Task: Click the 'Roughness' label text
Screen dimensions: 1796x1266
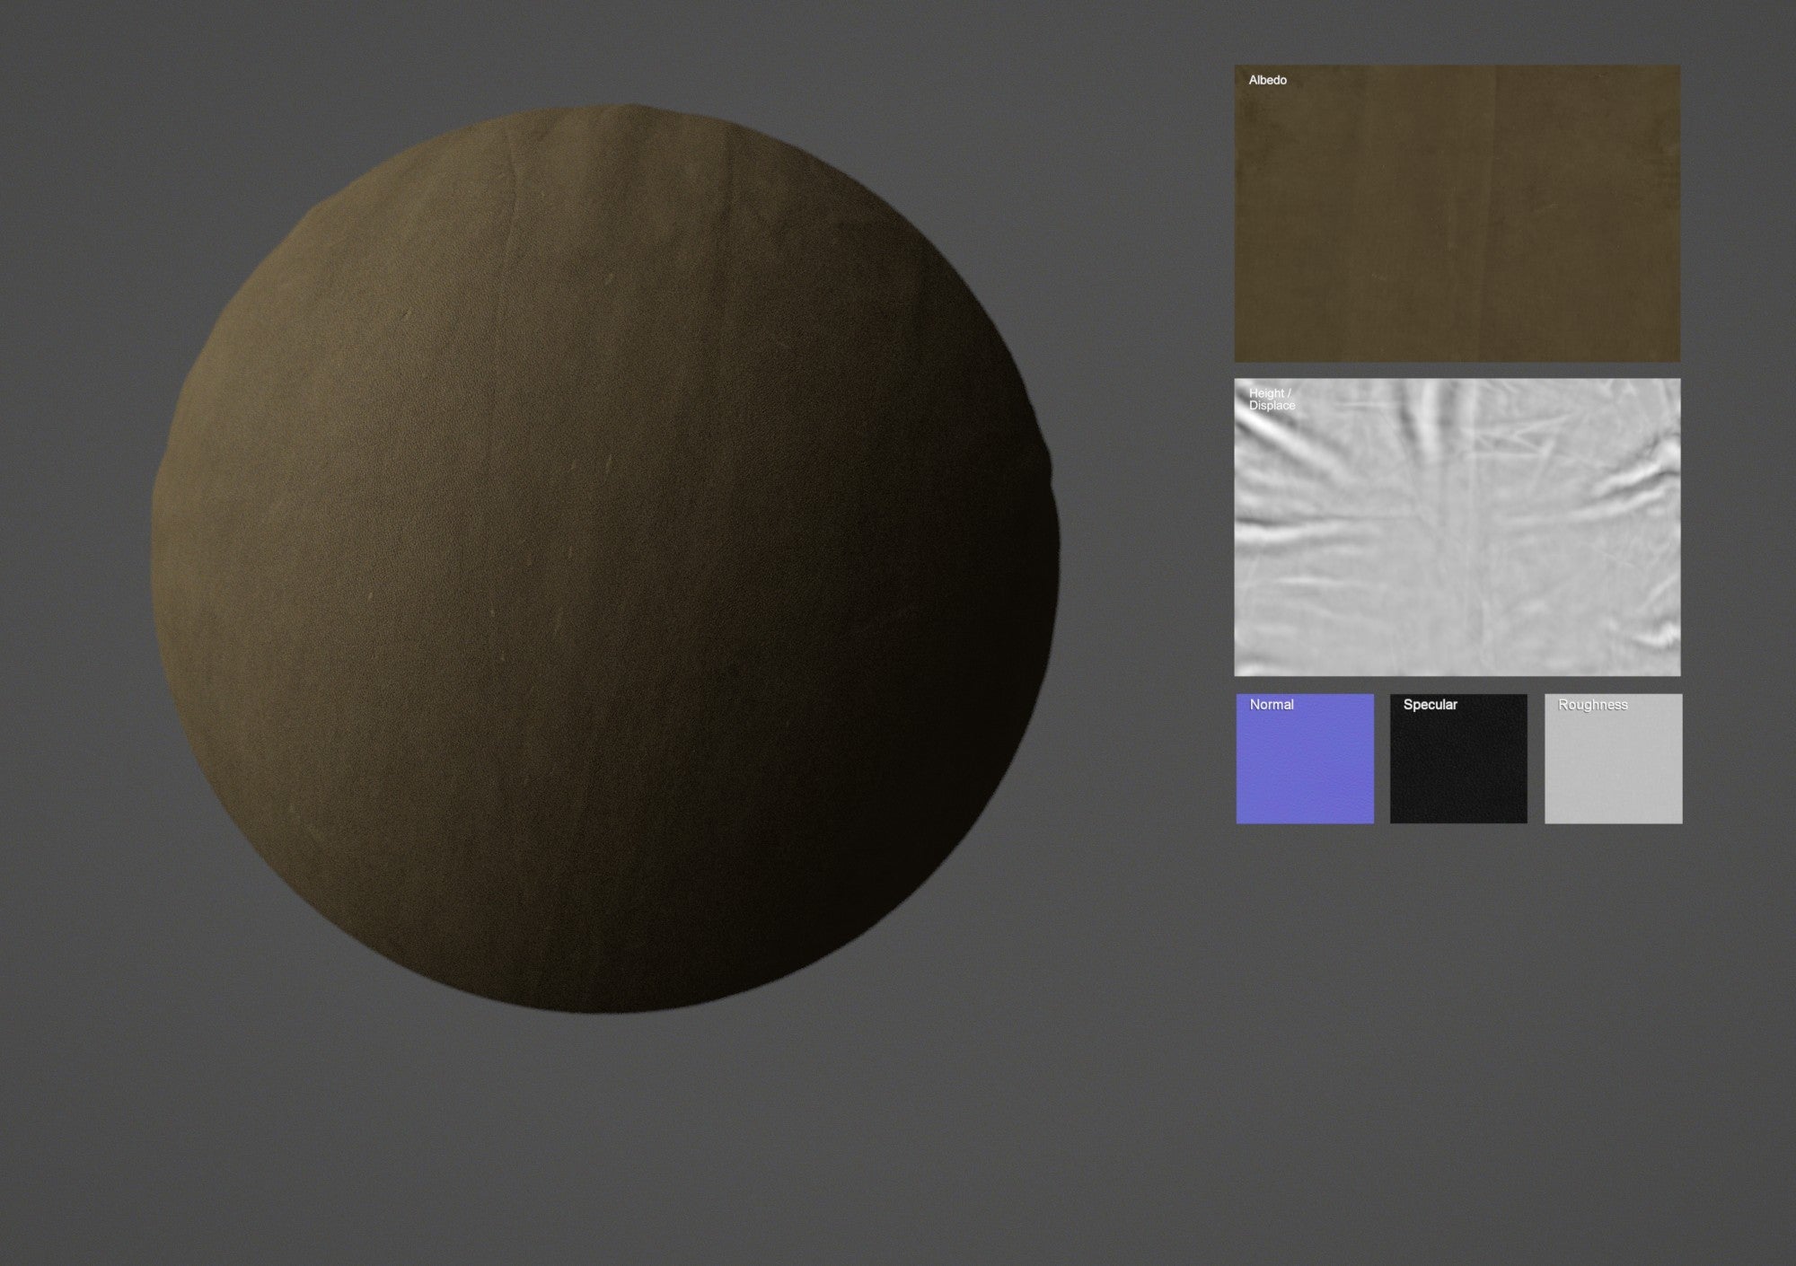Action: click(1592, 705)
